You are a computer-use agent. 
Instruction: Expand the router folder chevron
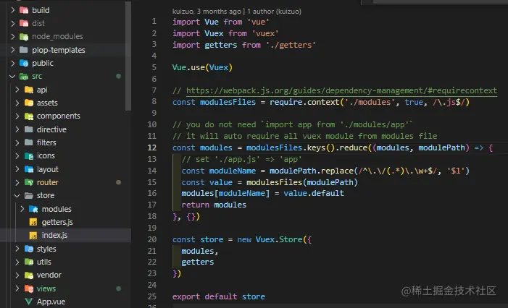[17, 182]
